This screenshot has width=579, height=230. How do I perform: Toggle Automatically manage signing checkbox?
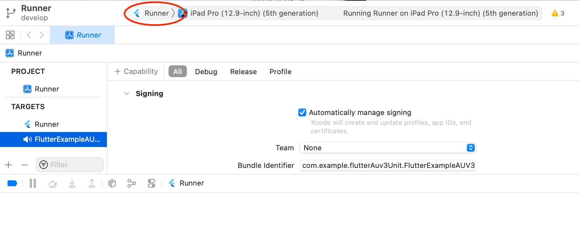click(x=302, y=112)
